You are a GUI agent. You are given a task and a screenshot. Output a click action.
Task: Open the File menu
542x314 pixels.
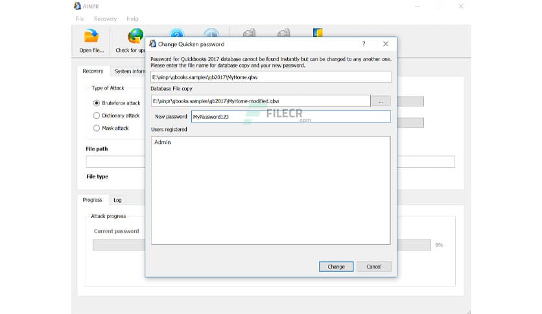coord(80,19)
